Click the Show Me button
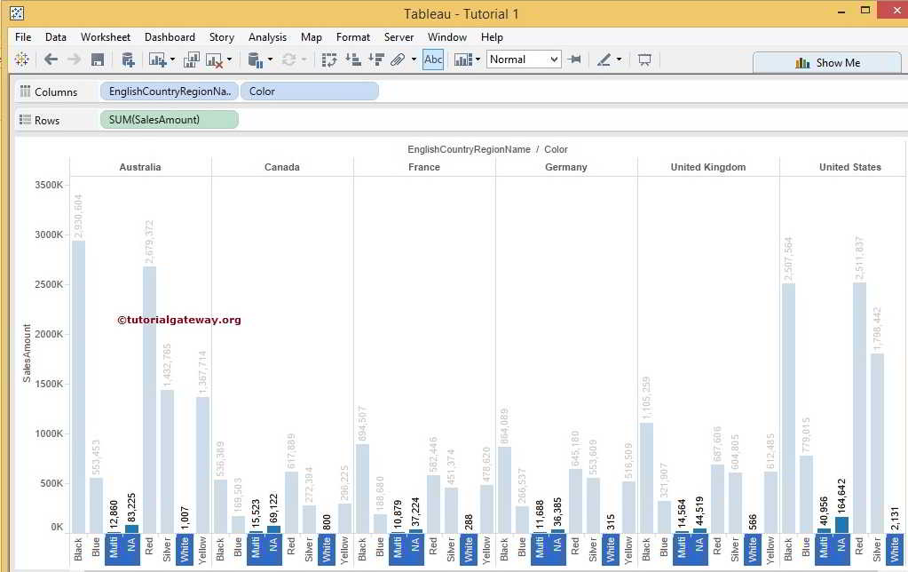This screenshot has width=908, height=572. click(826, 62)
